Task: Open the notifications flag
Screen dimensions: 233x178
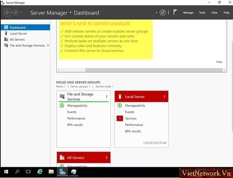Action: coord(175,12)
